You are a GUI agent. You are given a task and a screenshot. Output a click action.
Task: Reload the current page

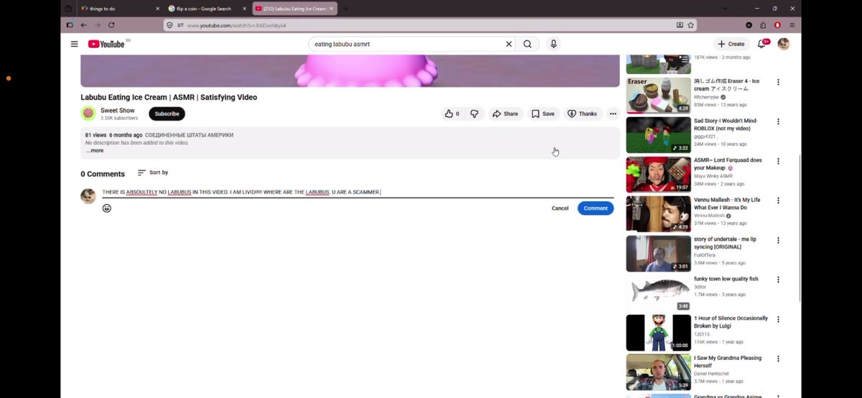tap(111, 24)
